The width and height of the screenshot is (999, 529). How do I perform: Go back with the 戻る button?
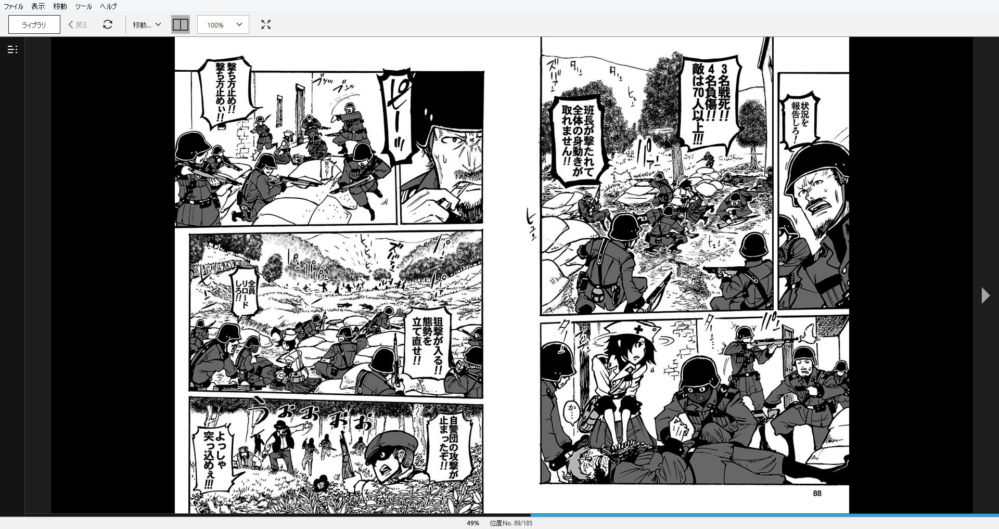pos(78,24)
